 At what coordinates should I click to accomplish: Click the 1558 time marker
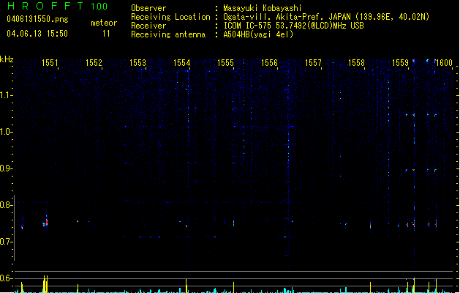356,63
